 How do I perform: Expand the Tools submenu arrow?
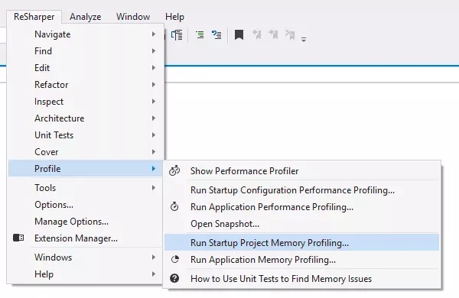(154, 188)
